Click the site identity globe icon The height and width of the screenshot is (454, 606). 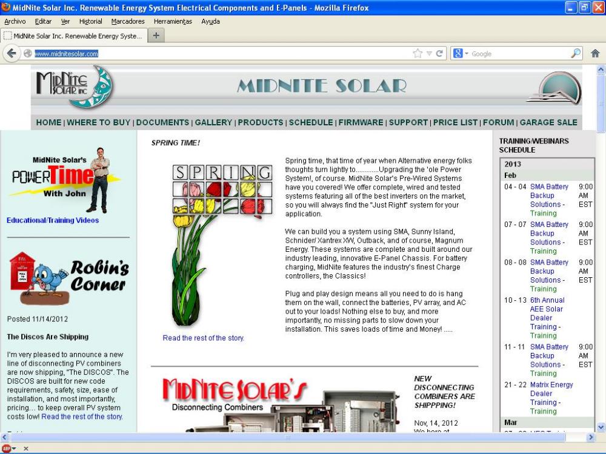[27, 53]
